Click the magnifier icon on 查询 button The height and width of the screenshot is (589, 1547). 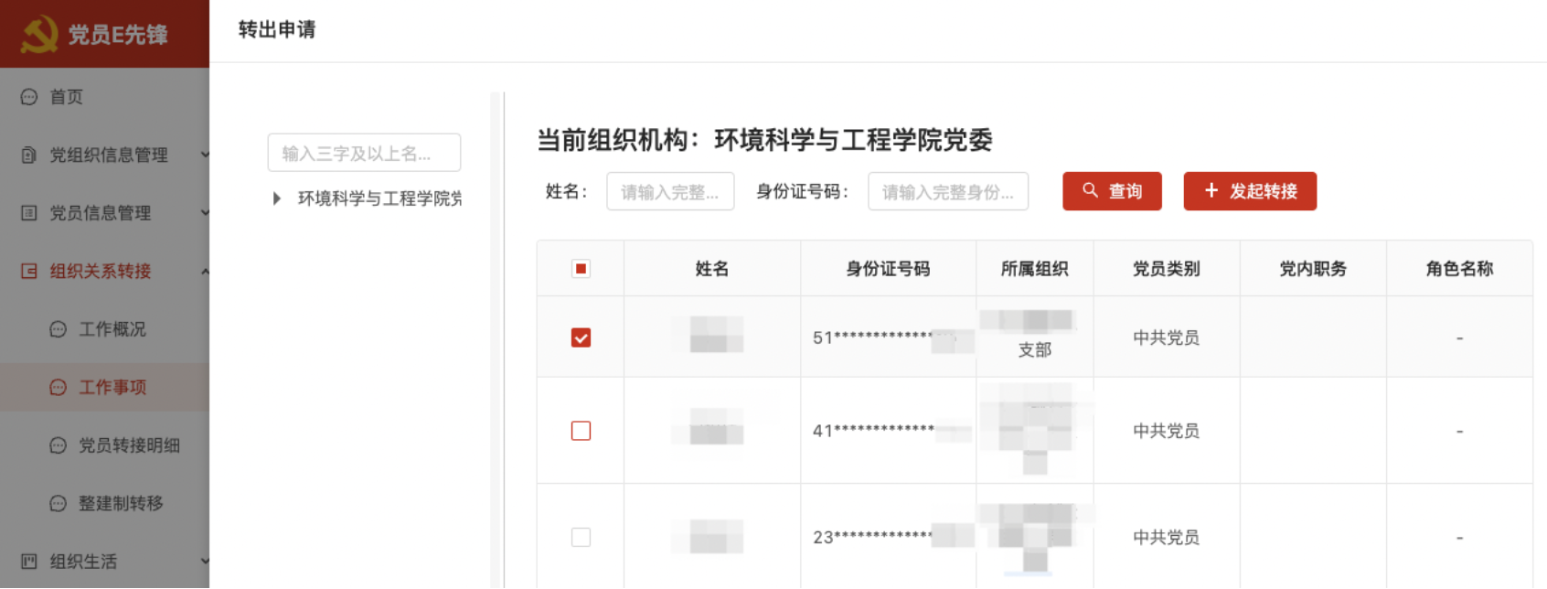(1090, 190)
